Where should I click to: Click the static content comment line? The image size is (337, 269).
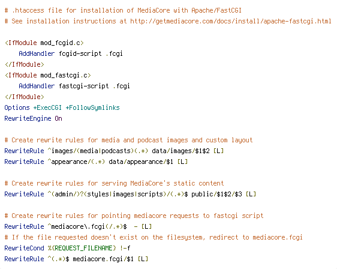tap(114, 183)
